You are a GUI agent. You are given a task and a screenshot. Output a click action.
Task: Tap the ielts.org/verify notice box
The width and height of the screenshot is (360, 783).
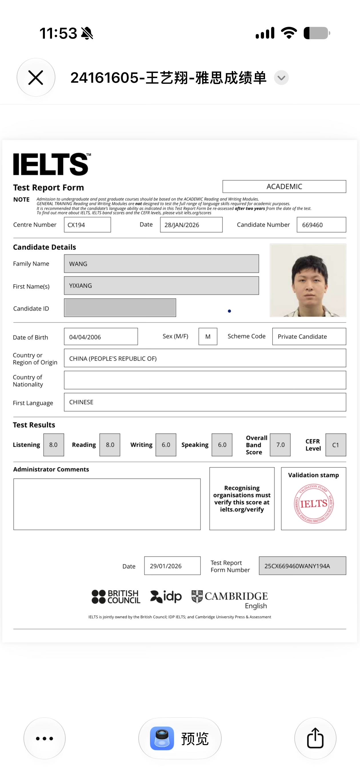coord(242,499)
